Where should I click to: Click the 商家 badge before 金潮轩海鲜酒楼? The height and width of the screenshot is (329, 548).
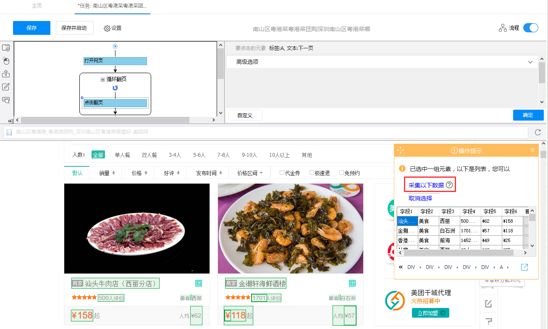(231, 284)
